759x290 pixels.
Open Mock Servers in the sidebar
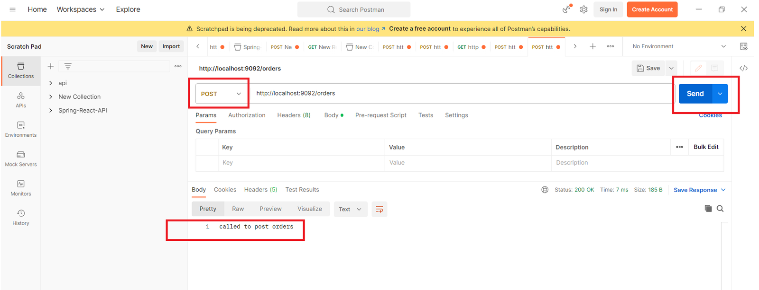point(21,158)
